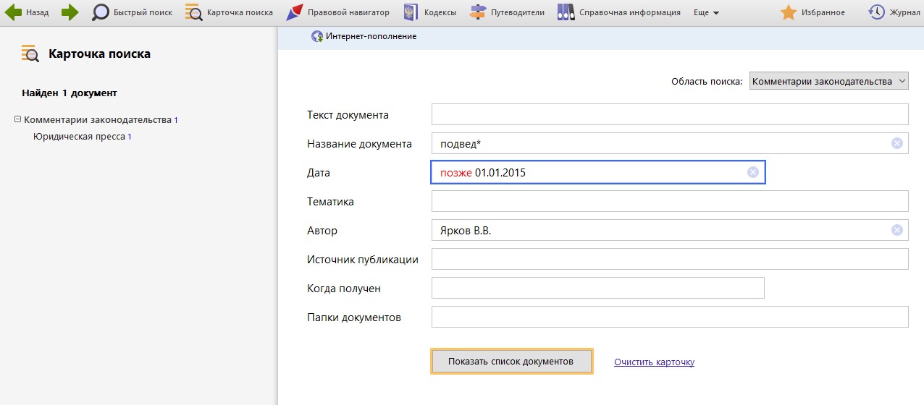Viewport: 924px width, 405px height.
Task: Clear the Автор field value
Action: point(897,230)
